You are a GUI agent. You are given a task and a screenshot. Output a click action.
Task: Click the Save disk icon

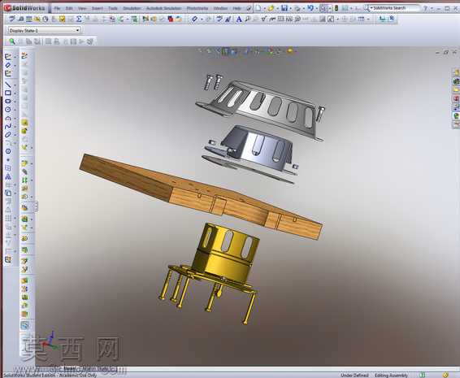click(x=284, y=8)
